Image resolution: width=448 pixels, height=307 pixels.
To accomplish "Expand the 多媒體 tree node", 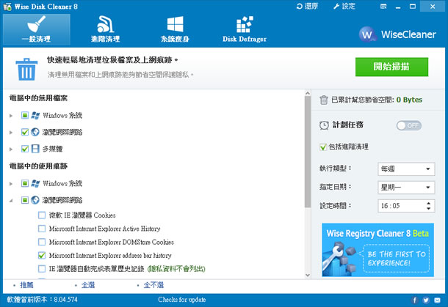I will coord(11,149).
